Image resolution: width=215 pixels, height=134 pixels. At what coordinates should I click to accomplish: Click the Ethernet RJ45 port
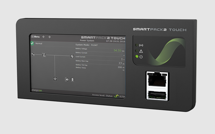pos(157,79)
